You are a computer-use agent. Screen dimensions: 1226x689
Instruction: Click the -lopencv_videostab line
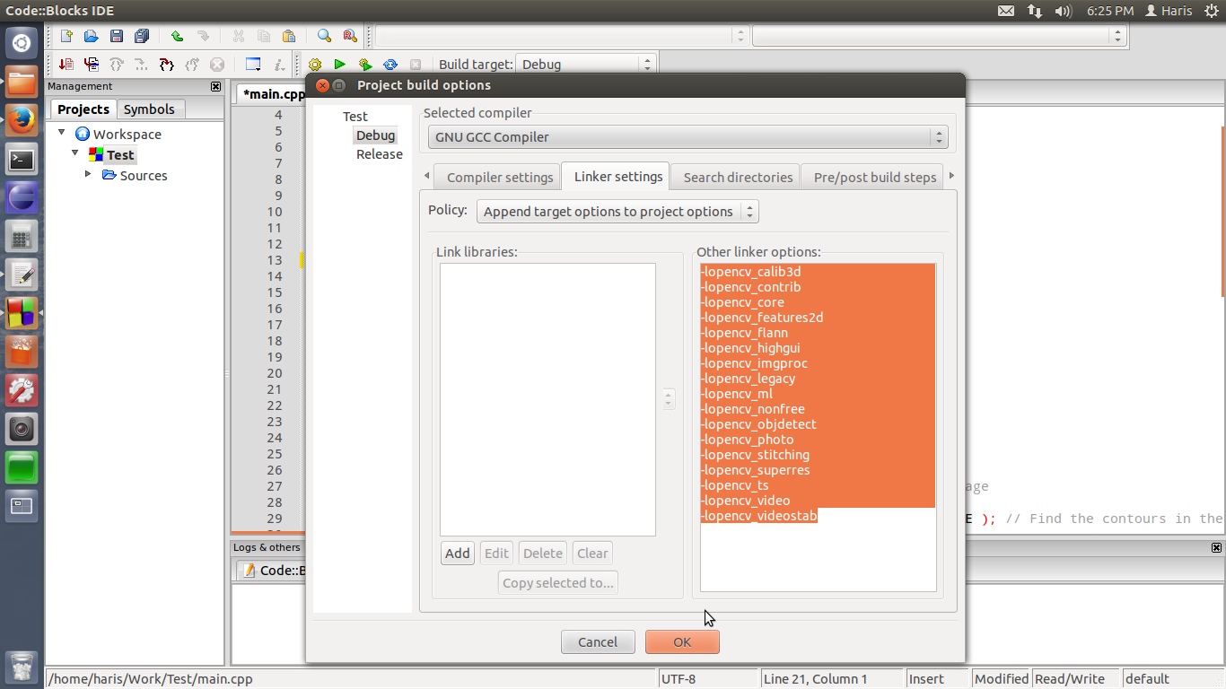759,516
